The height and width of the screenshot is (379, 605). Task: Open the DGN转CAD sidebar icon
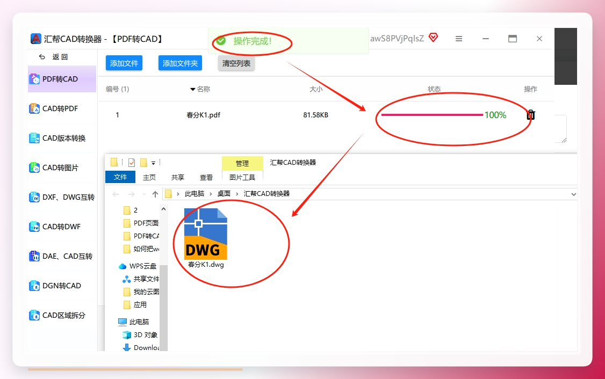pos(34,286)
